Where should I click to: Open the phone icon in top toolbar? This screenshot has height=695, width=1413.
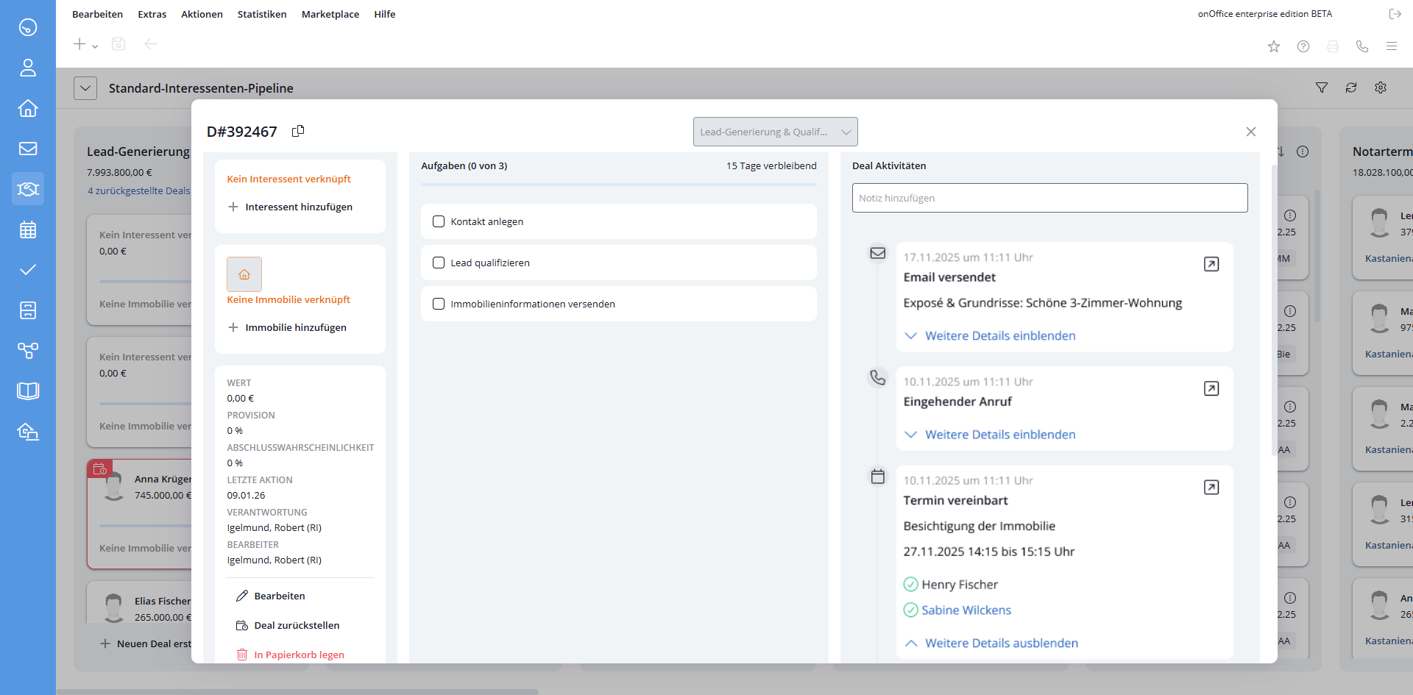1362,46
